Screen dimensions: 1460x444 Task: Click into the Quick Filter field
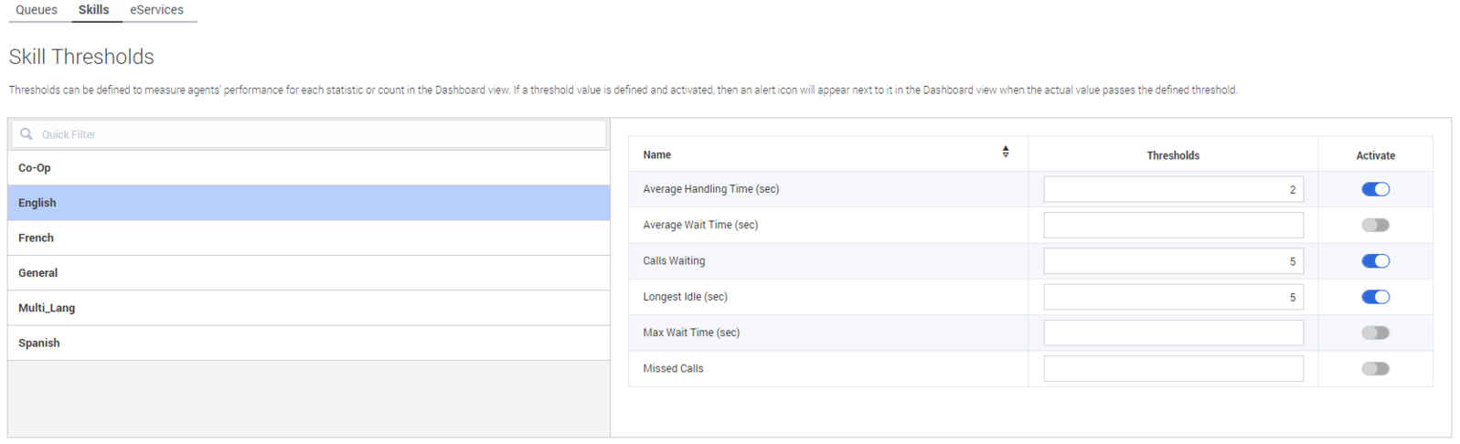point(309,134)
